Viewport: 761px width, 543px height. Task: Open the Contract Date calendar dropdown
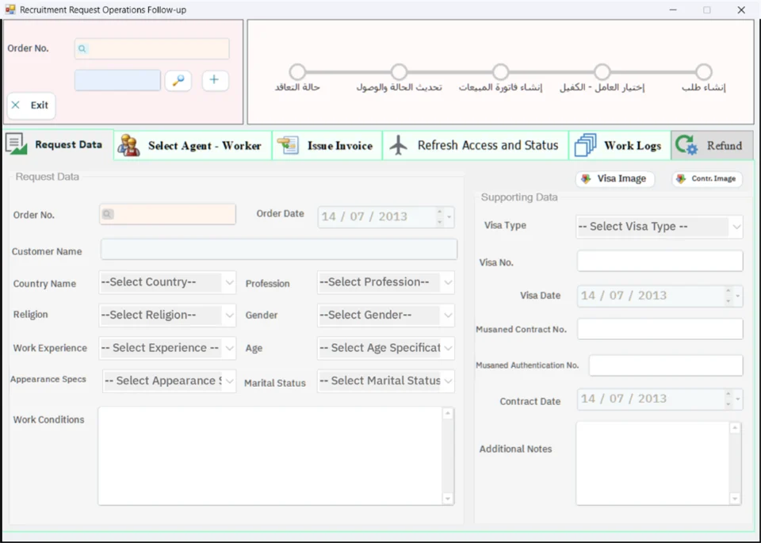pyautogui.click(x=738, y=400)
